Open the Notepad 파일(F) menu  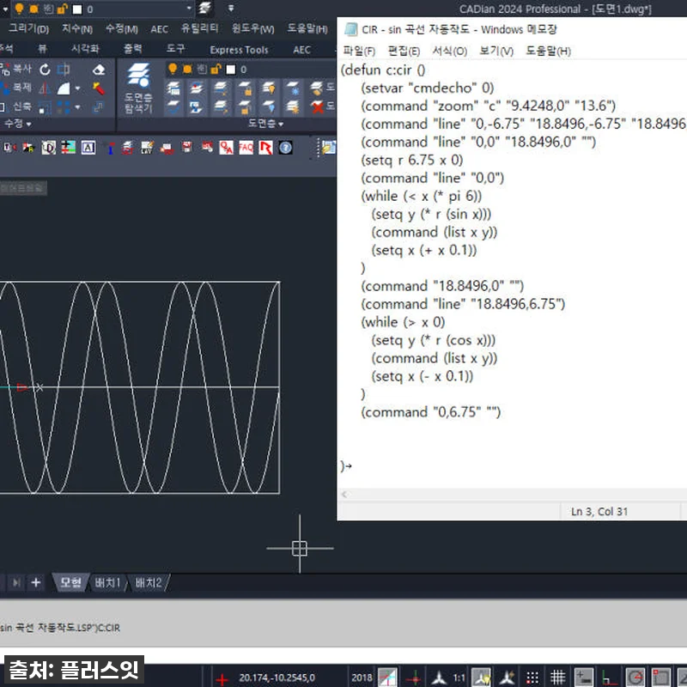tap(359, 51)
